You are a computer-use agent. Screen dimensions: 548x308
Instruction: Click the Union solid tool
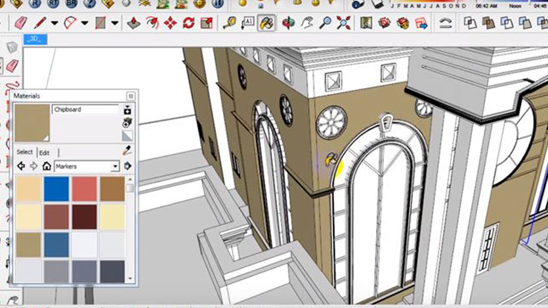(x=507, y=23)
